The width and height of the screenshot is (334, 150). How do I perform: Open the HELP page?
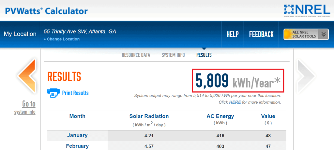pyautogui.click(x=232, y=34)
